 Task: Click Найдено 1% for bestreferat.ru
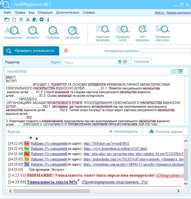click(x=49, y=148)
